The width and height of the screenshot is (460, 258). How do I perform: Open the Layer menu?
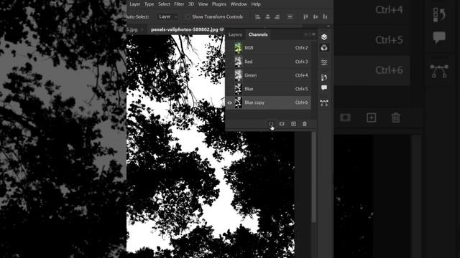(x=134, y=4)
